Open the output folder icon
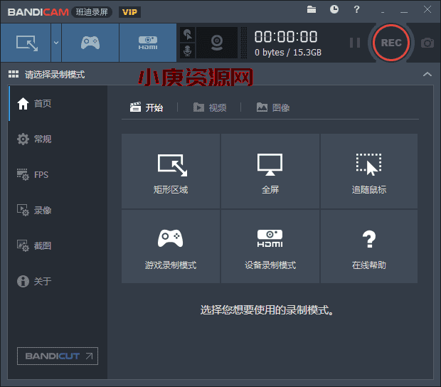The image size is (441, 387). [x=312, y=9]
